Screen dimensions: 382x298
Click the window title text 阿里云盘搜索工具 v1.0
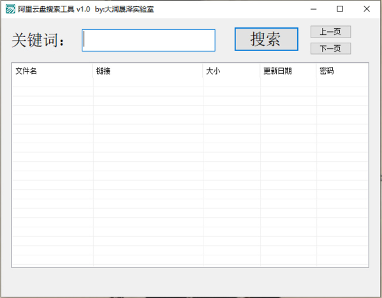(x=54, y=10)
